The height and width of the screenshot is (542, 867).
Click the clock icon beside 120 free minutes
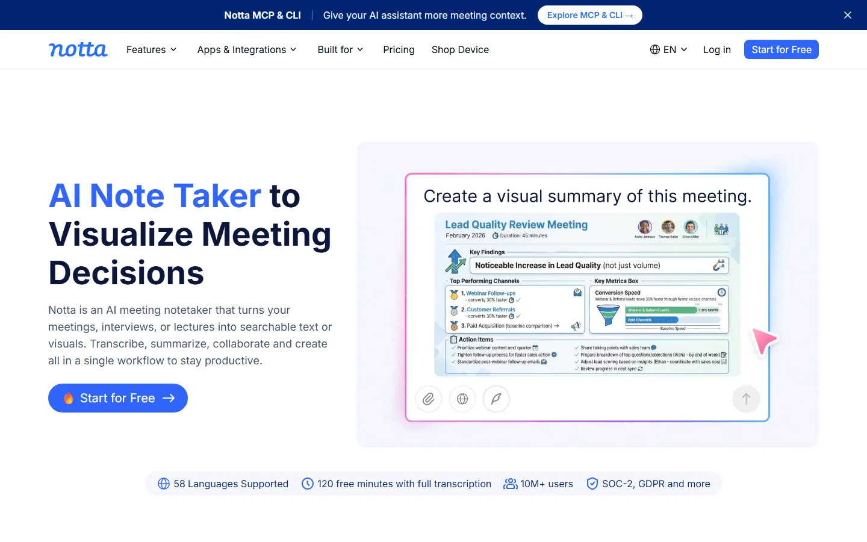(x=308, y=484)
